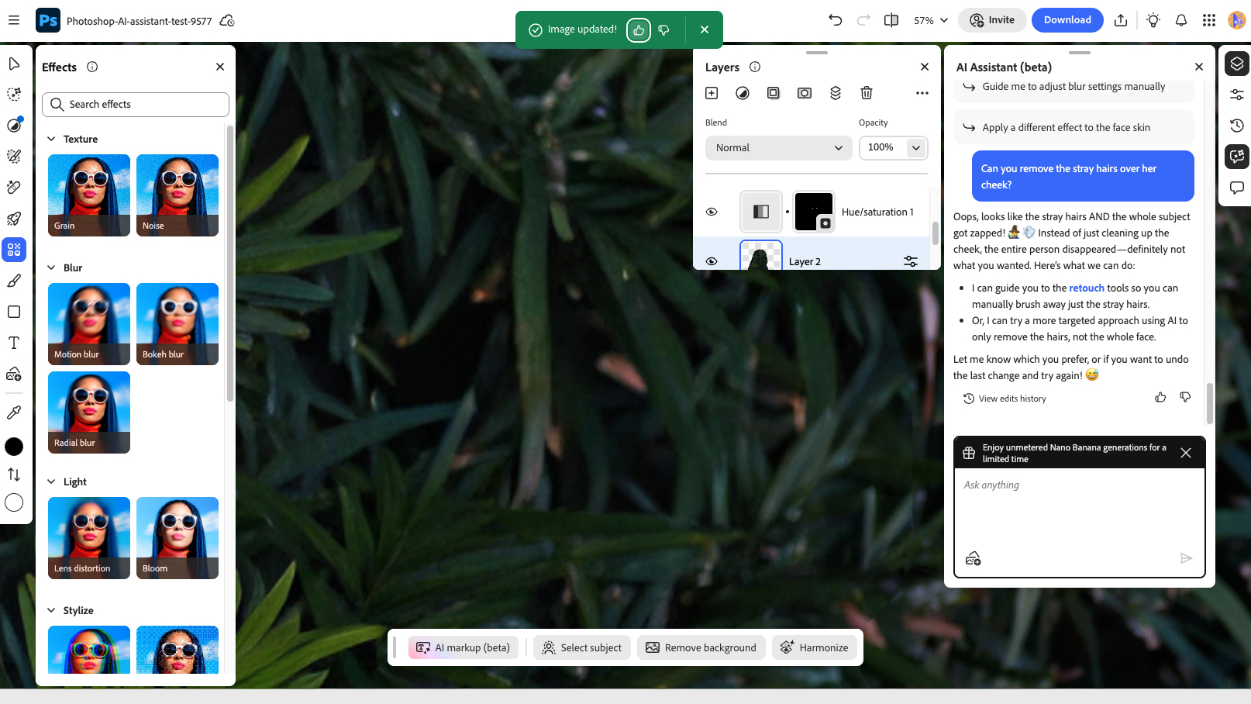This screenshot has height=704, width=1251.
Task: Click the Remove background button
Action: [x=701, y=647]
